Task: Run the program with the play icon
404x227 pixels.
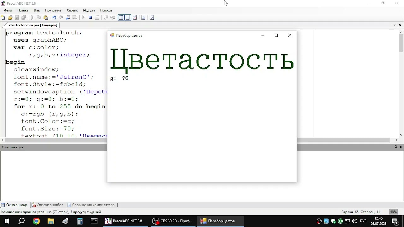Action: pyautogui.click(x=83, y=18)
